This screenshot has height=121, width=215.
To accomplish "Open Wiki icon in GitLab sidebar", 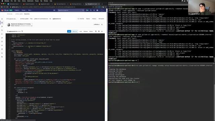I will point(2,57).
